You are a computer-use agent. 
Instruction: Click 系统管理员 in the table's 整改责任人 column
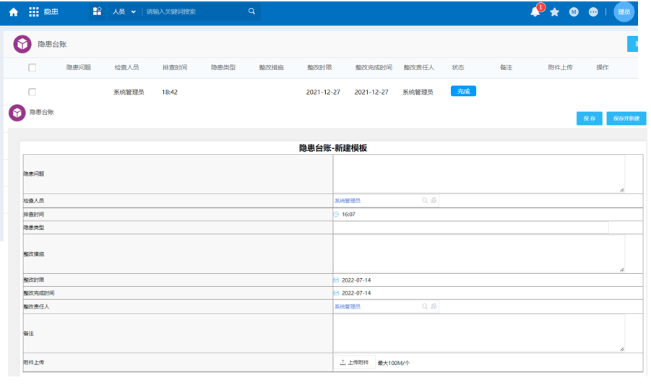tap(418, 92)
